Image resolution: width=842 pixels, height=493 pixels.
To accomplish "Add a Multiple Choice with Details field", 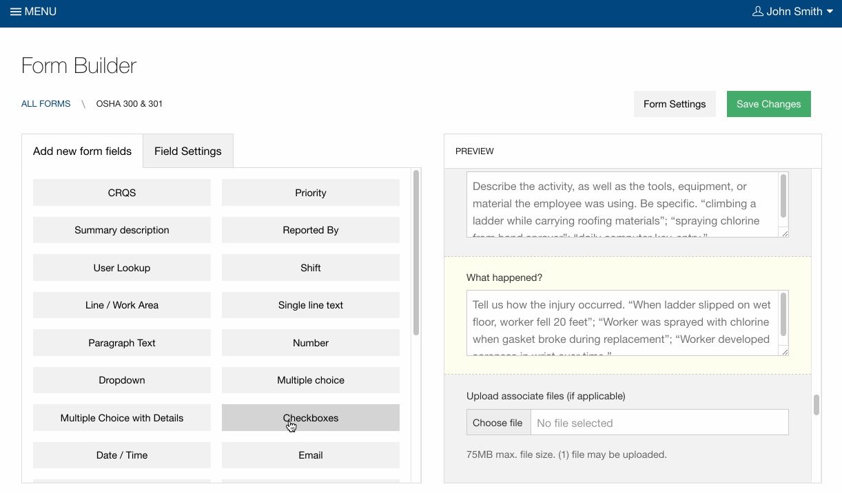I will 122,418.
